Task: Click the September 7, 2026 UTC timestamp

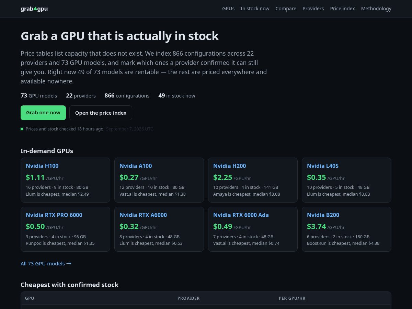Action: 129,129
